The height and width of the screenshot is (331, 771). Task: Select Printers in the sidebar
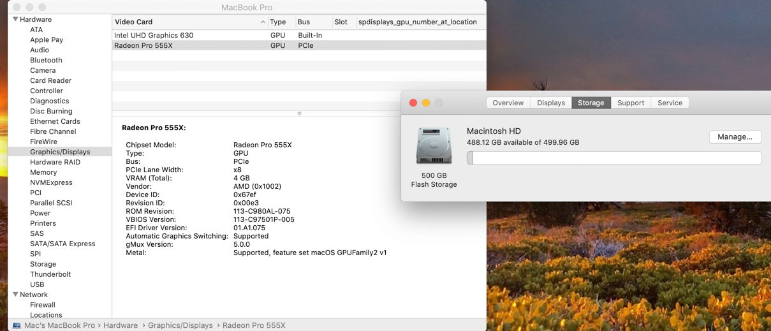[x=43, y=223]
